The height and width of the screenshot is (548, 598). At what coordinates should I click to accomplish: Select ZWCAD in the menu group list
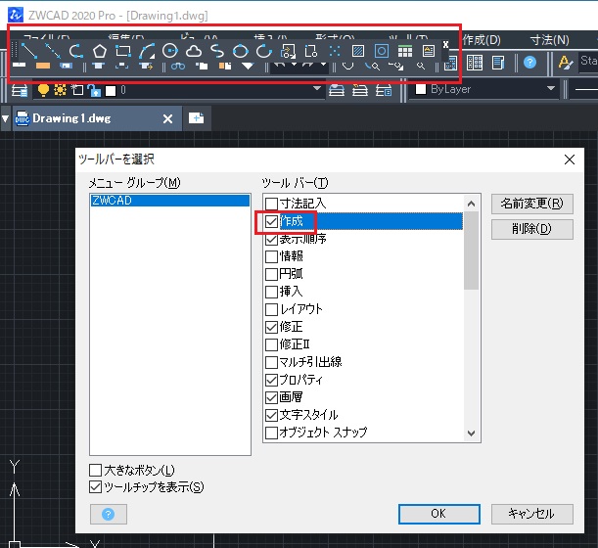pos(170,201)
